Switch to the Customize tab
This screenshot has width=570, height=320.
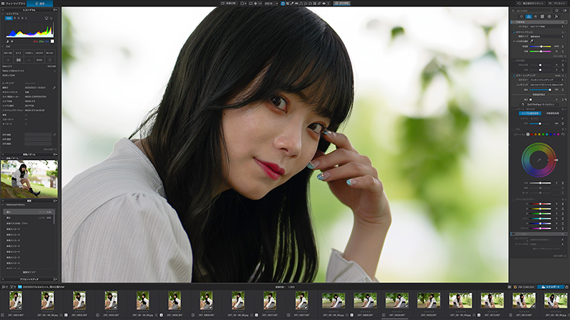pyautogui.click(x=40, y=4)
